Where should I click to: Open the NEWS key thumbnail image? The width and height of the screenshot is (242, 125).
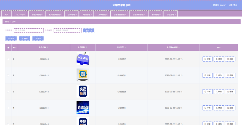tap(83, 59)
